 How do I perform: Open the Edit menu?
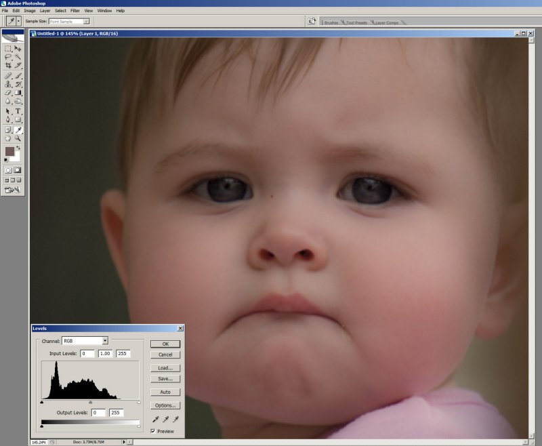click(x=16, y=11)
